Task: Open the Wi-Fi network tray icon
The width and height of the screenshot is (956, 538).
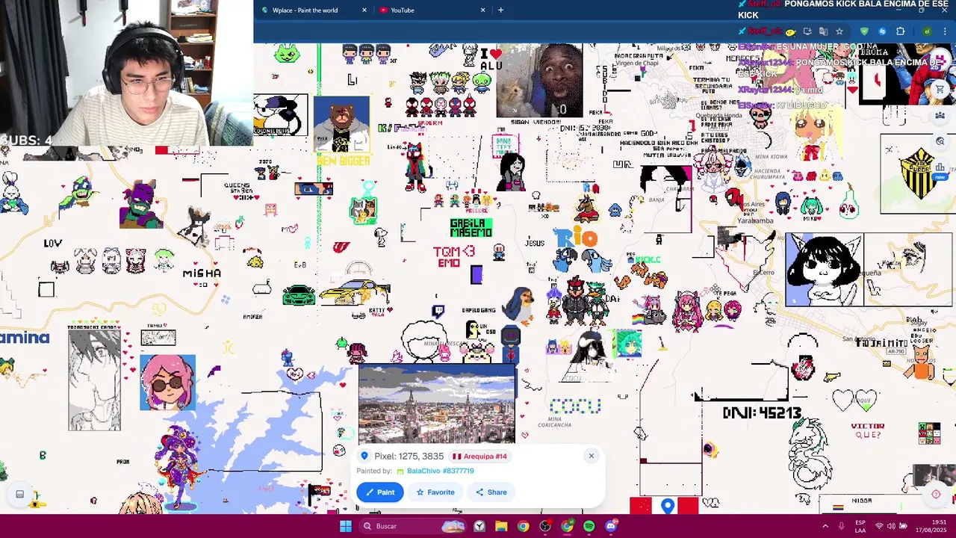Action: pyautogui.click(x=879, y=526)
